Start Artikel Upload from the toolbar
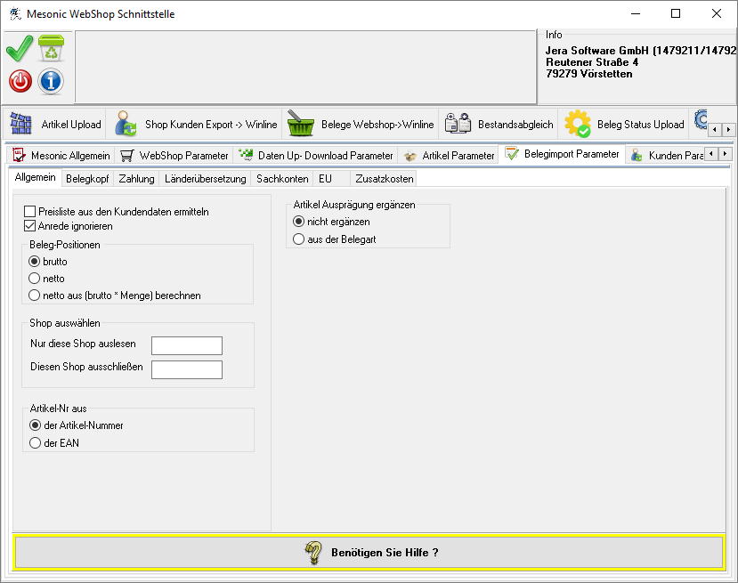Image resolution: width=738 pixels, height=583 pixels. 56,125
